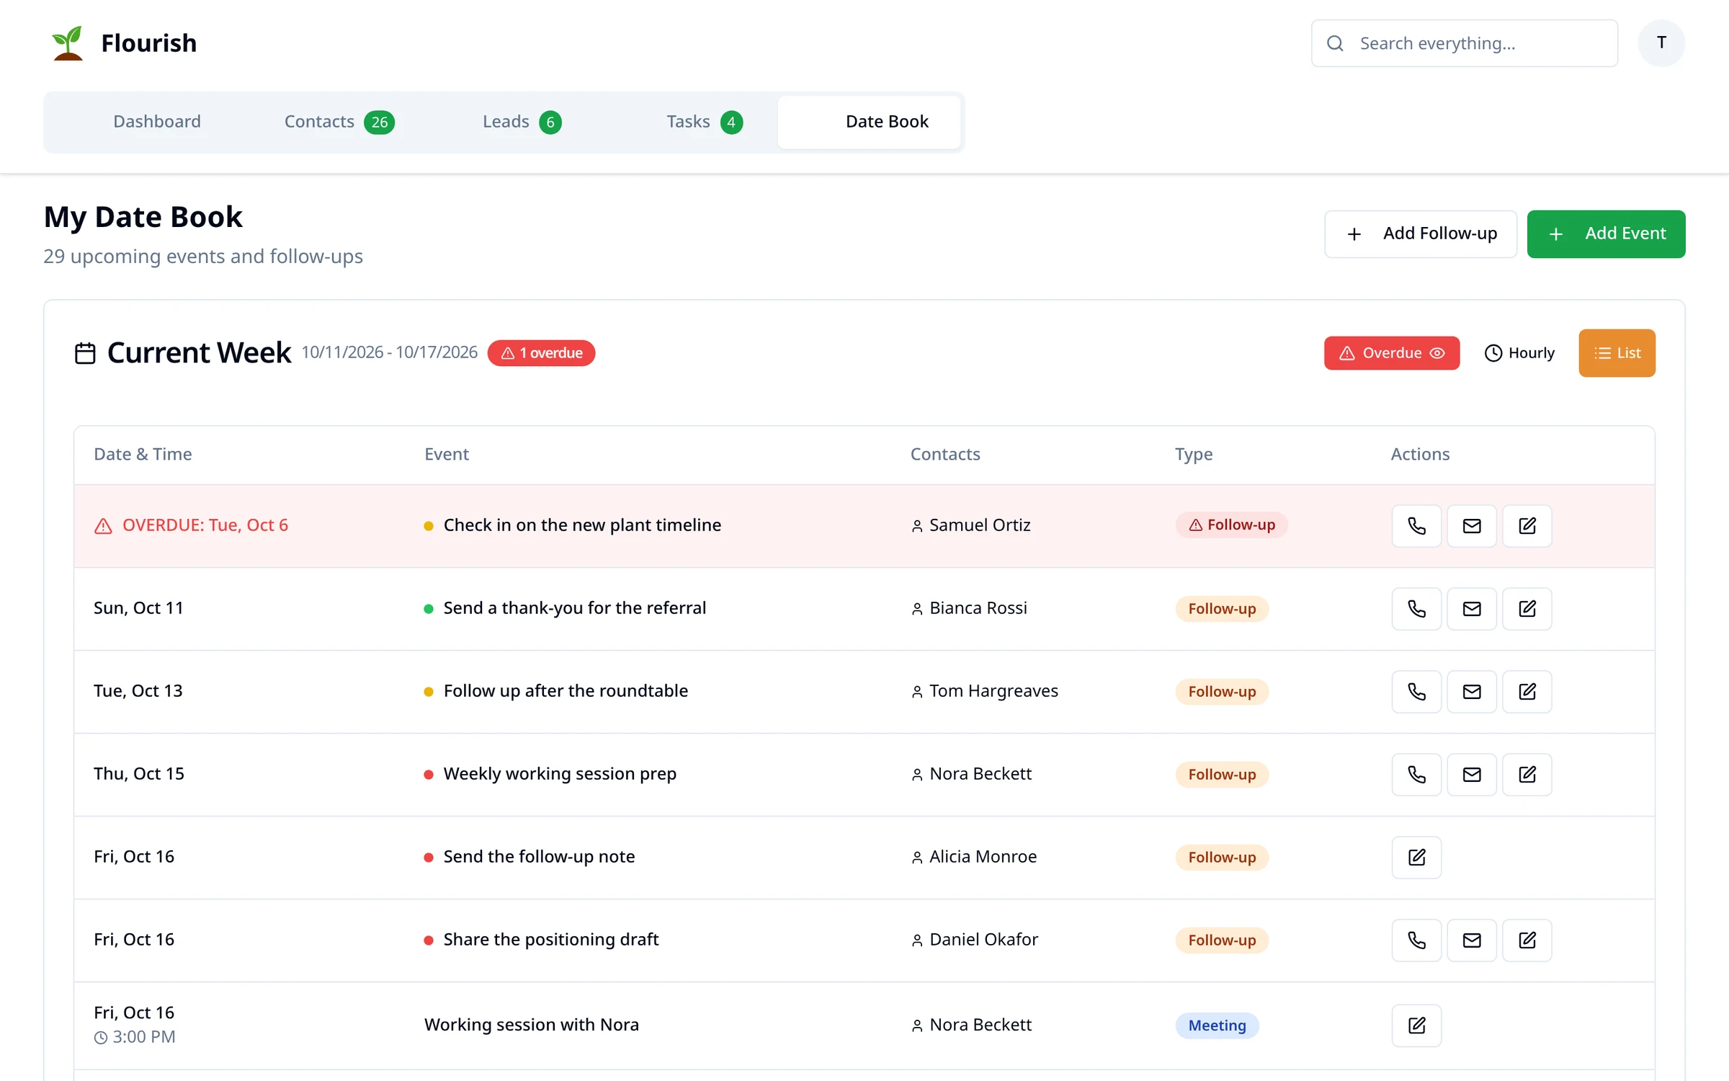Call Daniel Okafor using the phone icon
Image resolution: width=1729 pixels, height=1081 pixels.
point(1416,940)
